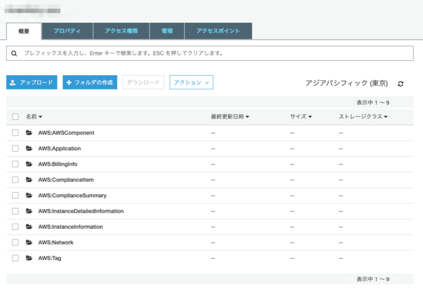Image resolution: width=423 pixels, height=289 pixels.
Task: Open the AWS:InstanceInformation folder link
Action: click(70, 227)
